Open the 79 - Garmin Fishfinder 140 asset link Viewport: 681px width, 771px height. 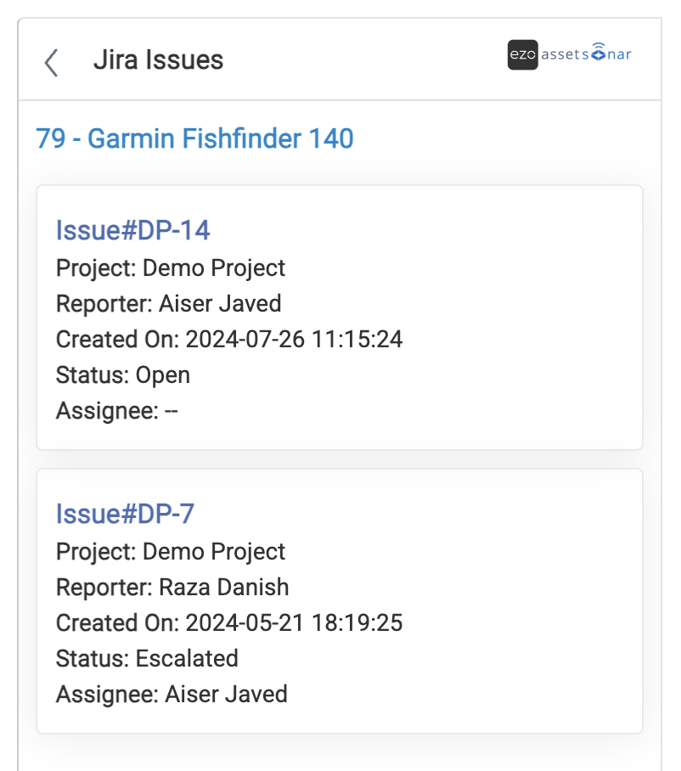194,138
